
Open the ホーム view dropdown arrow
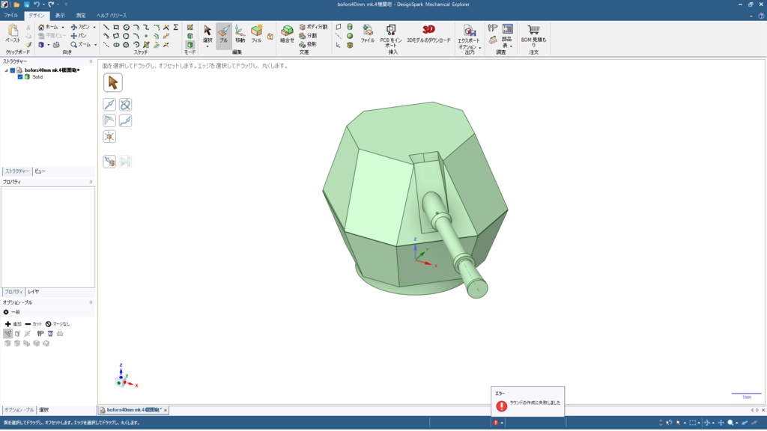click(x=63, y=28)
